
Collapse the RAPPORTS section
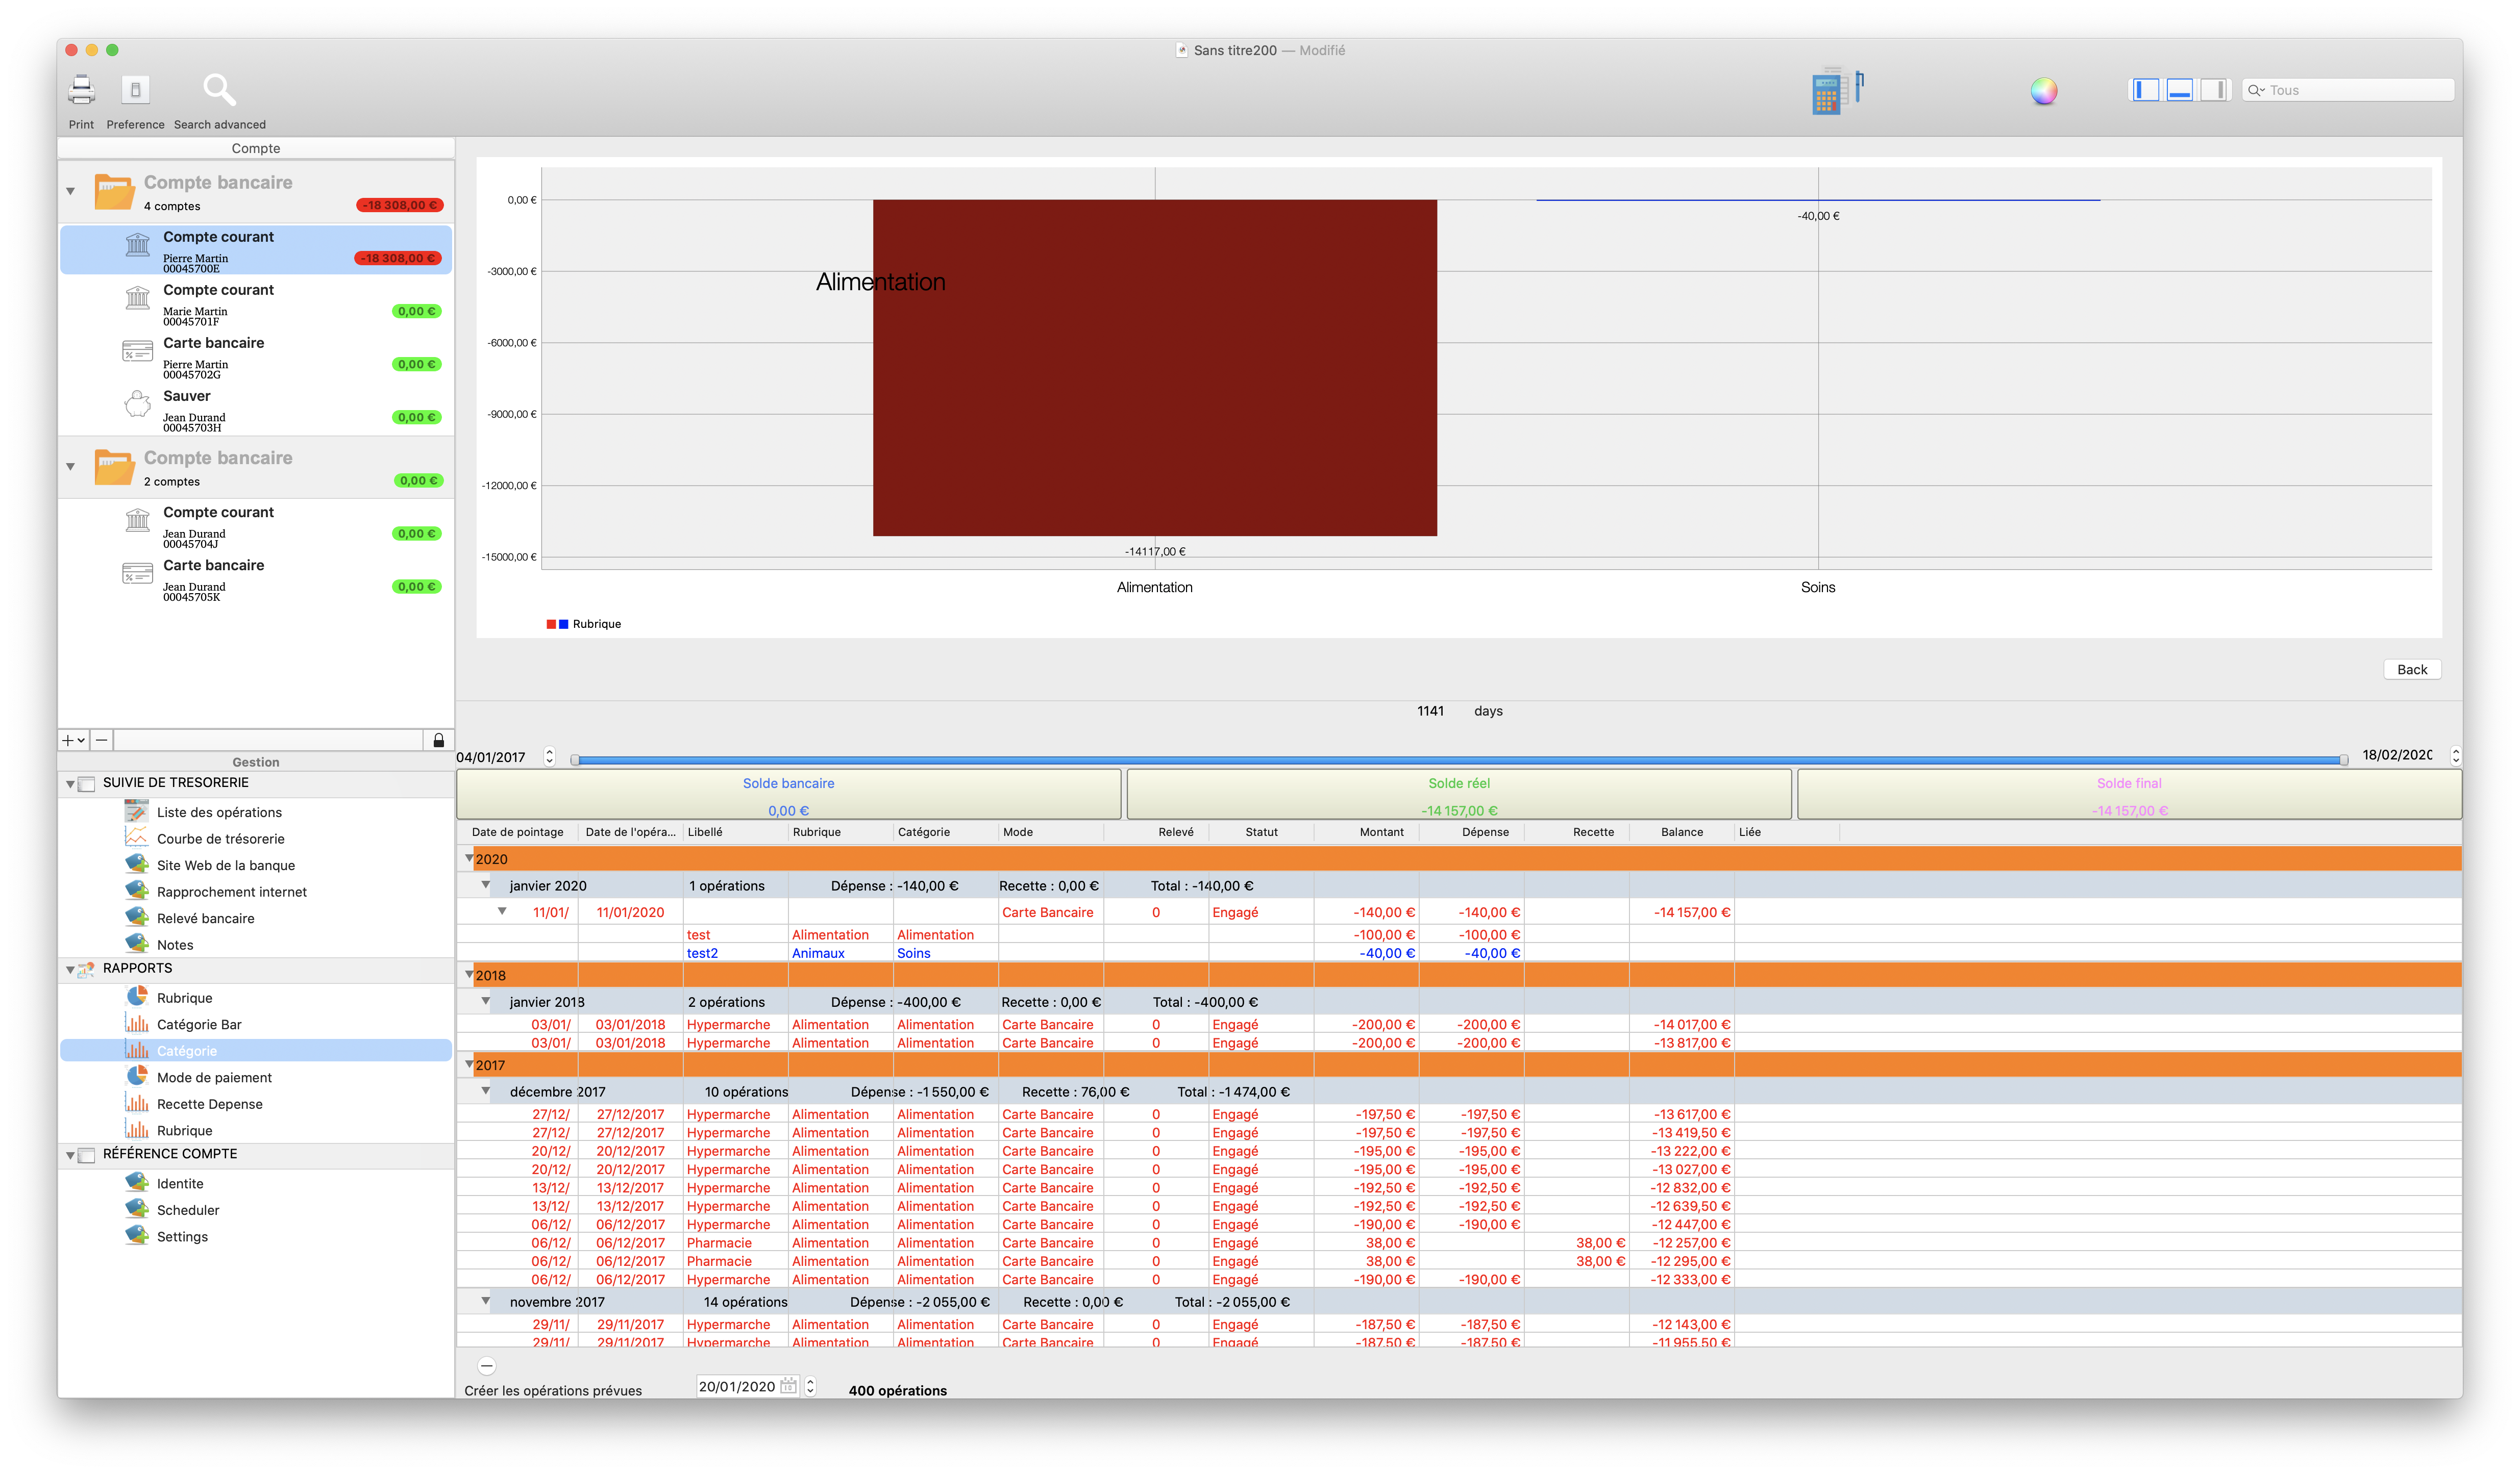click(x=70, y=970)
